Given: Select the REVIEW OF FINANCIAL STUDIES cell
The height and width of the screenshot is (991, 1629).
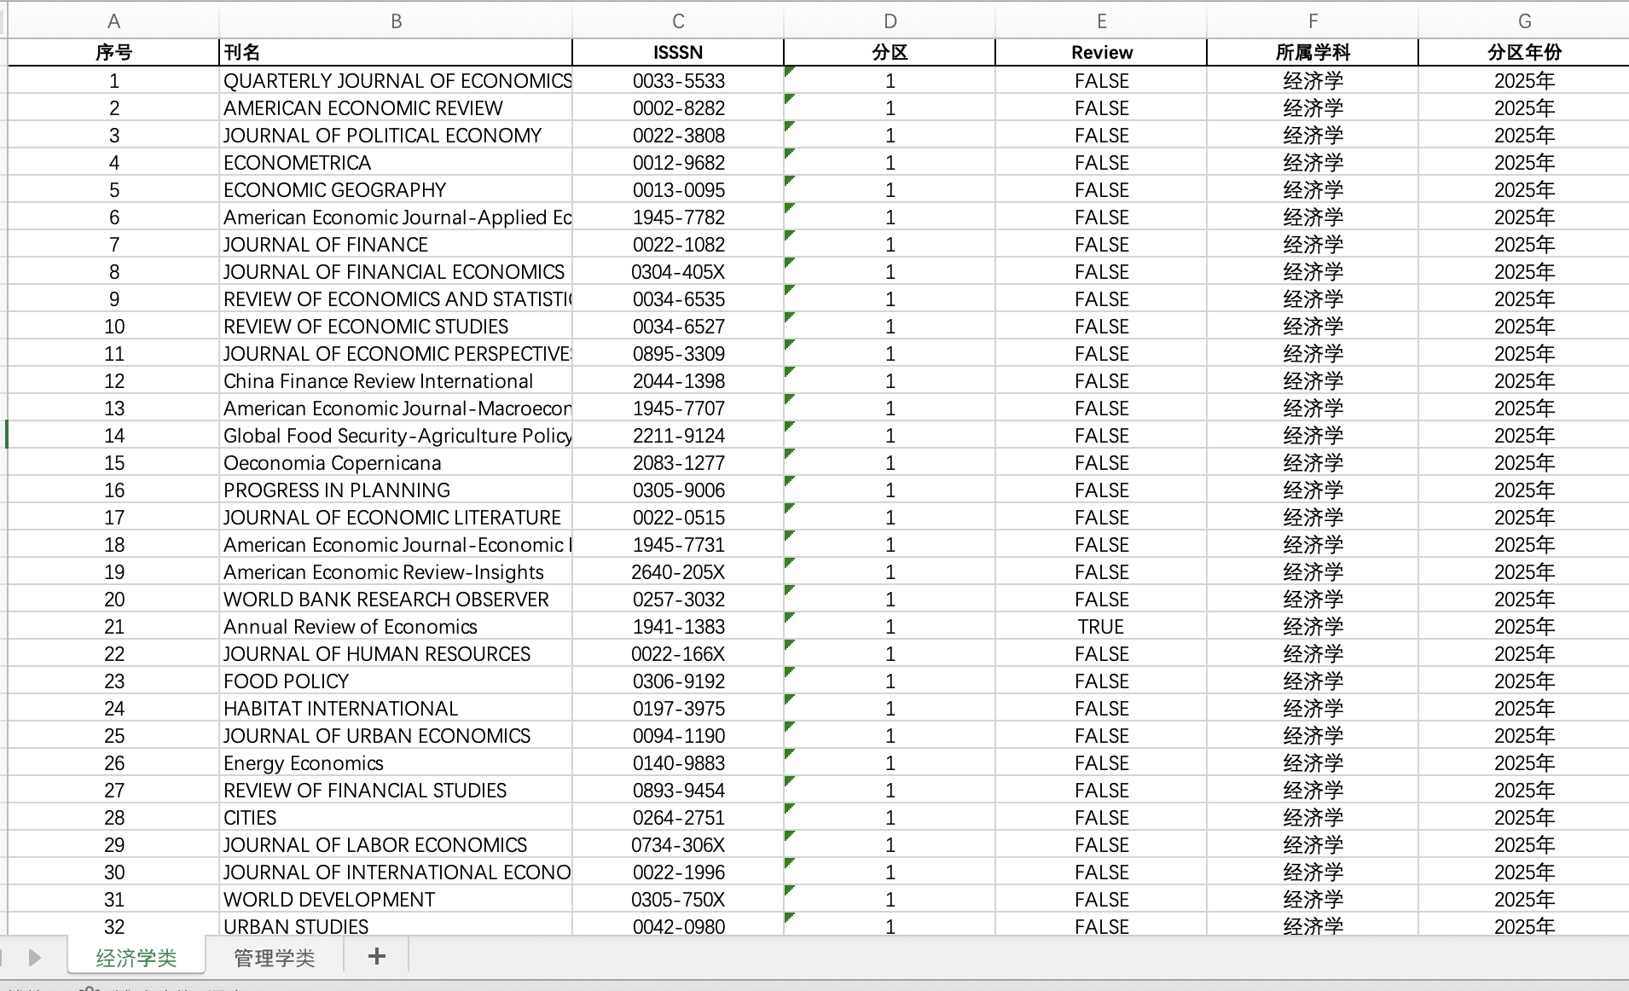Looking at the screenshot, I should click(x=396, y=790).
